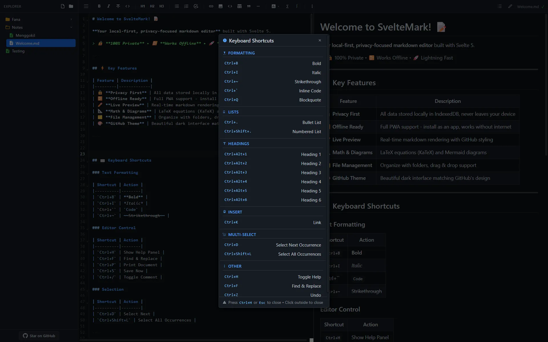Screen dimensions: 548x342
Task: Insert a table from the toolbar
Action: click(239, 6)
